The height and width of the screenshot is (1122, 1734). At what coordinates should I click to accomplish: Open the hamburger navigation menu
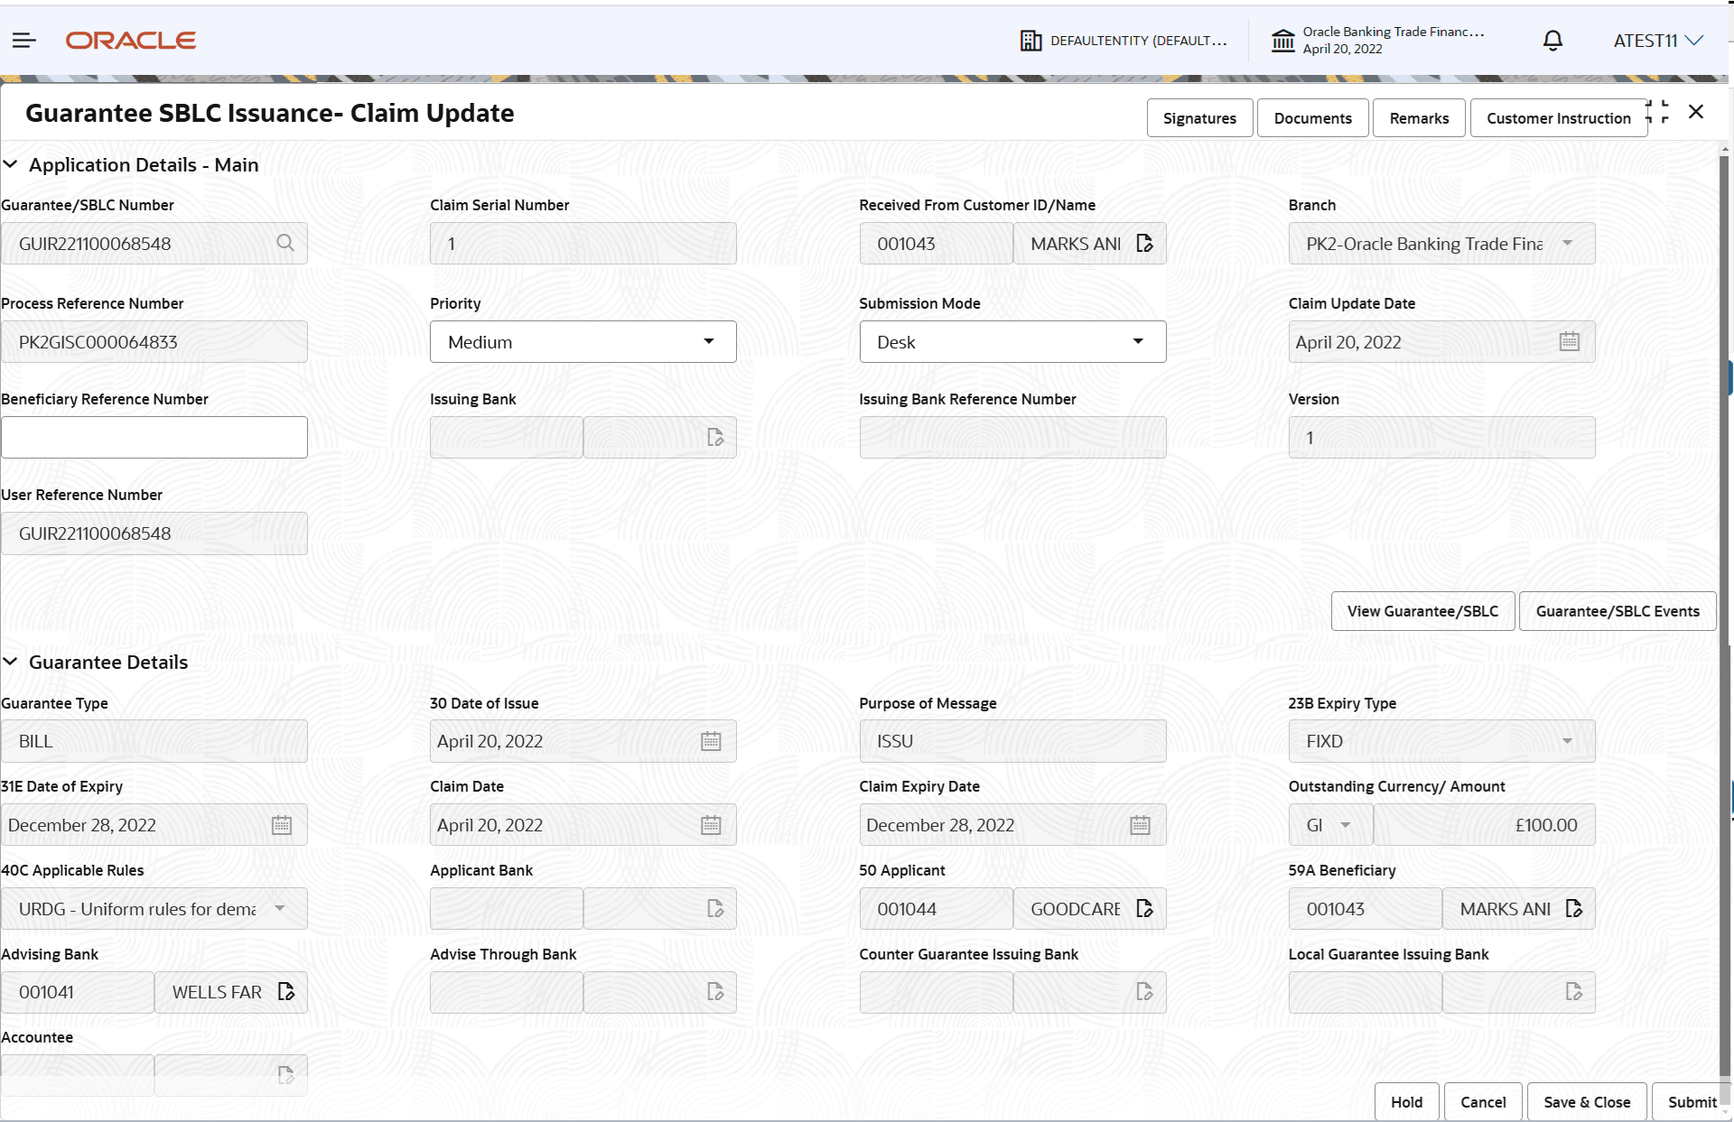(x=24, y=40)
